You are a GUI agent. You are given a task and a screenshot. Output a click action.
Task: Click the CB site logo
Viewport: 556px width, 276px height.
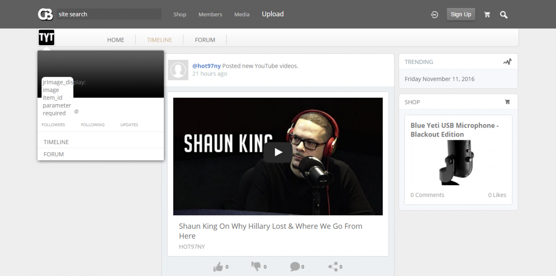click(x=45, y=14)
